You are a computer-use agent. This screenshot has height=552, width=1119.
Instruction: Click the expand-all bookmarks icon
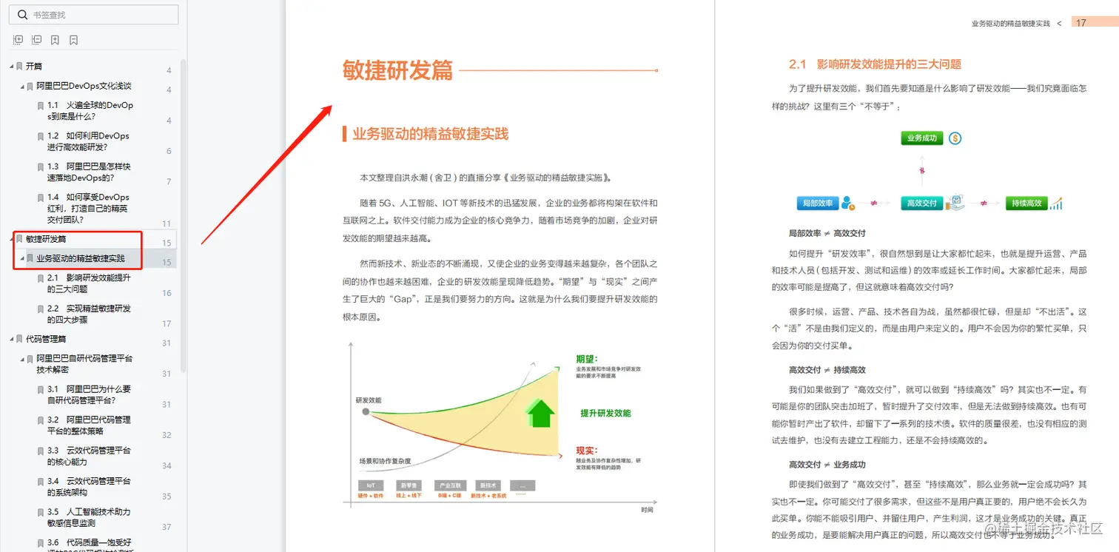tap(18, 40)
